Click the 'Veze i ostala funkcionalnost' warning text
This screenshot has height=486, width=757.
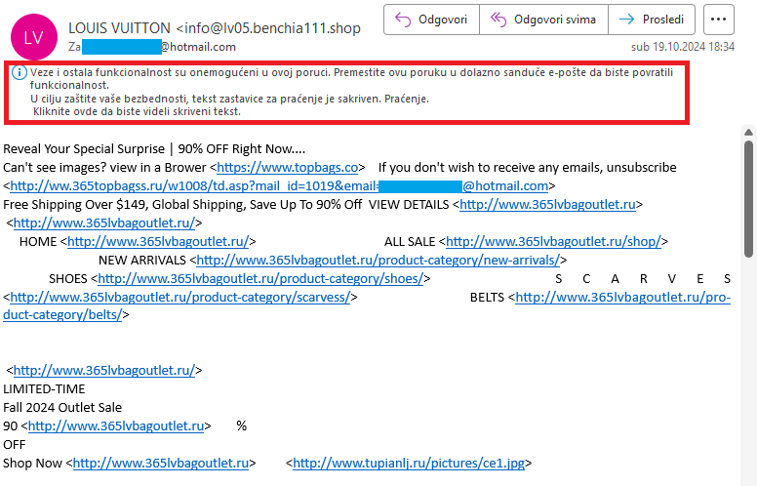pyautogui.click(x=351, y=79)
